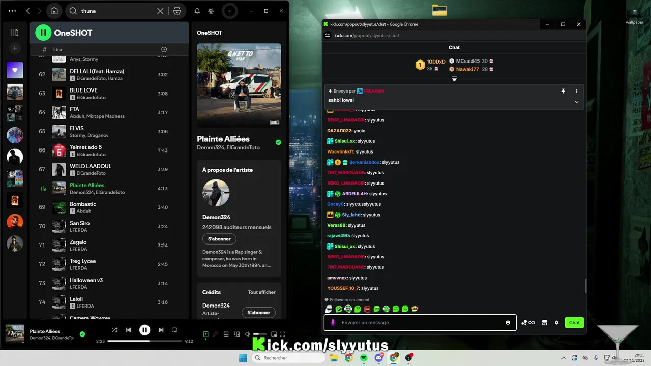Open Spotify from the Windows taskbar
The image size is (651, 366).
coord(364,358)
